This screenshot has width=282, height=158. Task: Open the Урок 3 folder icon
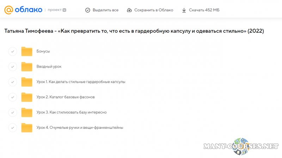click(27, 112)
